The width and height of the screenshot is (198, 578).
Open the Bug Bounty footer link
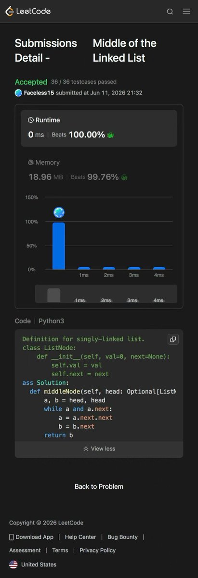(122, 537)
